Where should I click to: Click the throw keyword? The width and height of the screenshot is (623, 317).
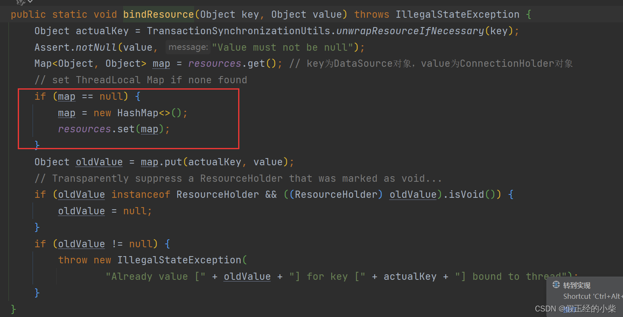click(x=73, y=260)
